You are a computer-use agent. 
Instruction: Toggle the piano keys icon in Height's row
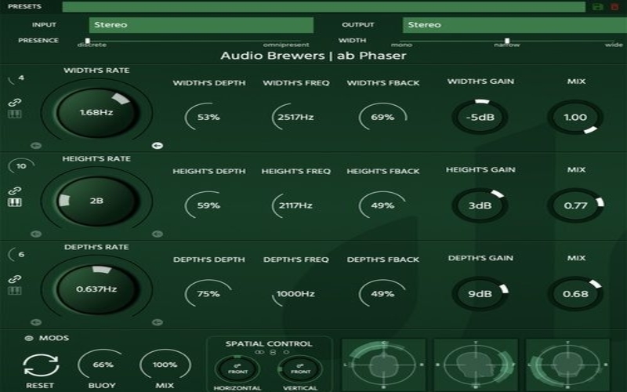click(15, 203)
